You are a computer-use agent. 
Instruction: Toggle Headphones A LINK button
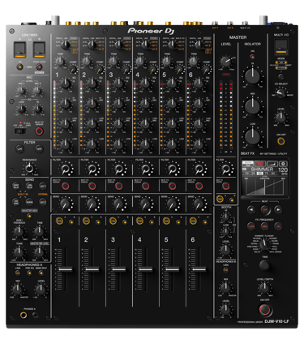18,273
